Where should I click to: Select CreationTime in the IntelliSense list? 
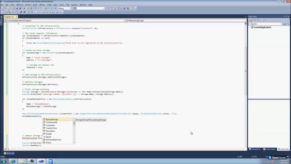click(x=58, y=128)
